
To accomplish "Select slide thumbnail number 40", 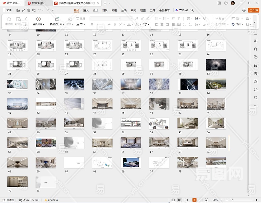I will click(x=216, y=84).
